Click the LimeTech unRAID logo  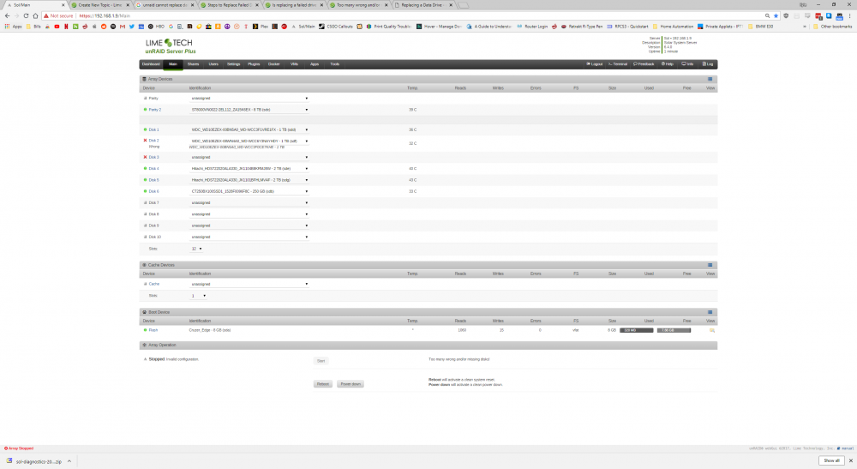tap(170, 46)
